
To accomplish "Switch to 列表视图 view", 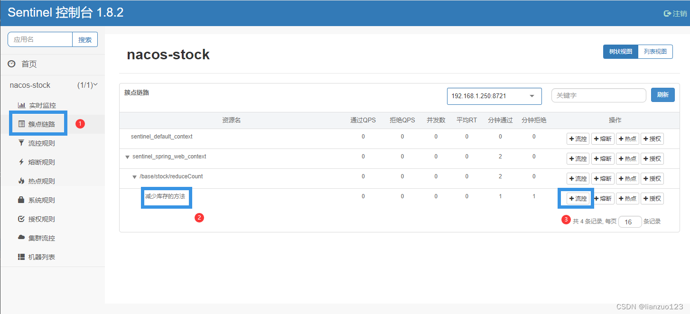I will point(655,52).
